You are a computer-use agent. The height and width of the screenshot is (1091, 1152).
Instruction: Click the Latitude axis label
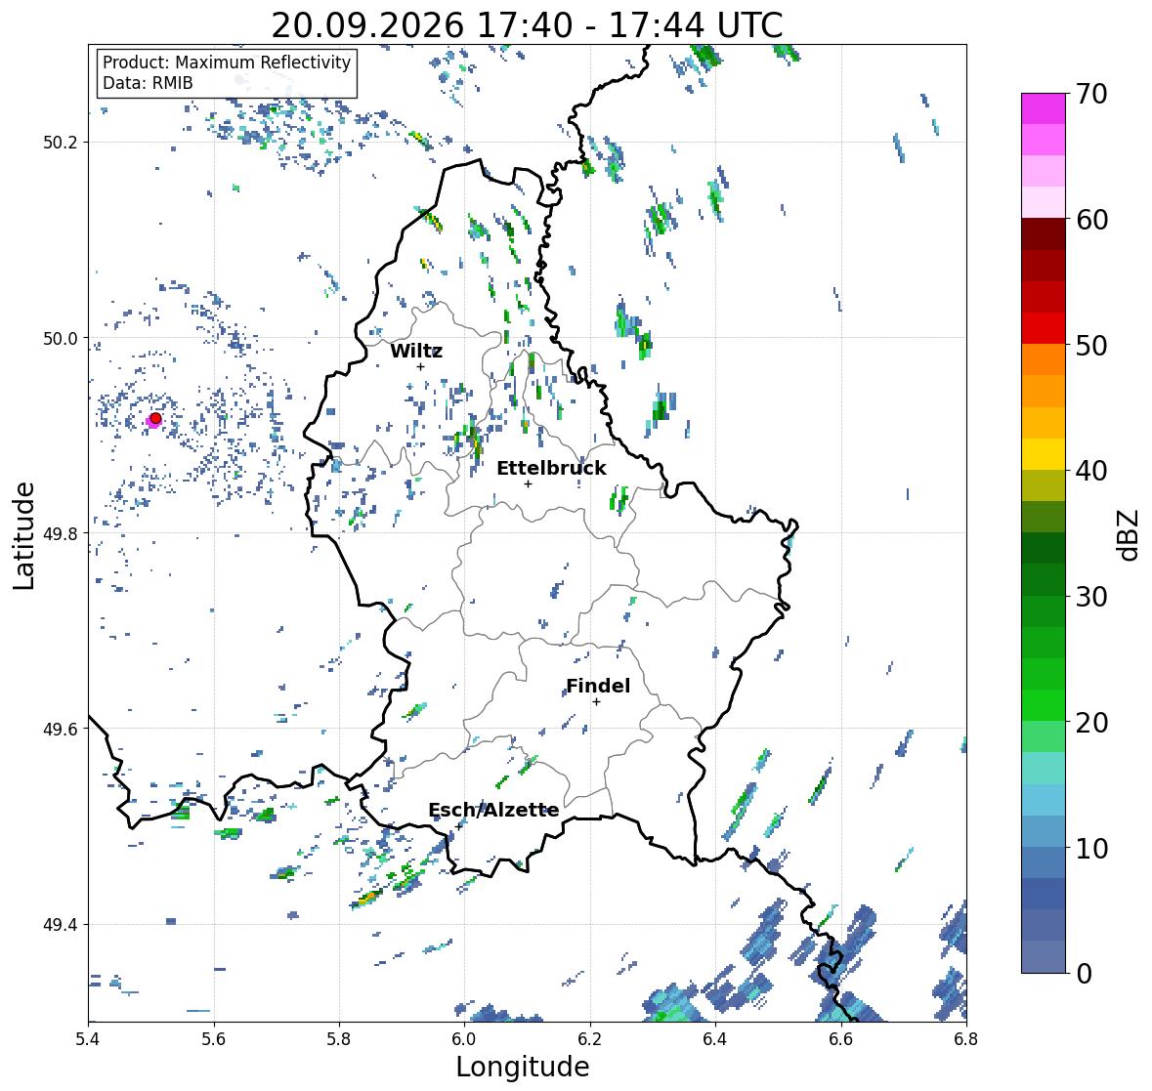23,535
